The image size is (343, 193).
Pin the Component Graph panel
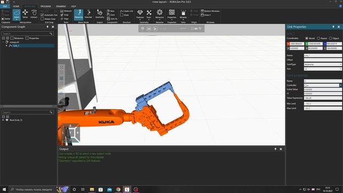pyautogui.click(x=48, y=27)
